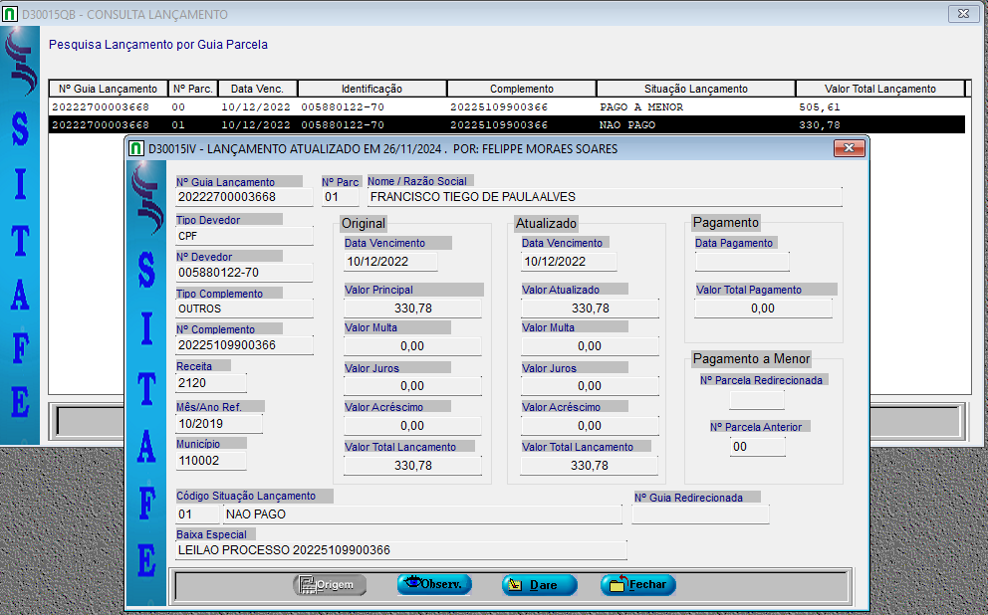
Task: Click the Origem button
Action: [x=330, y=585]
